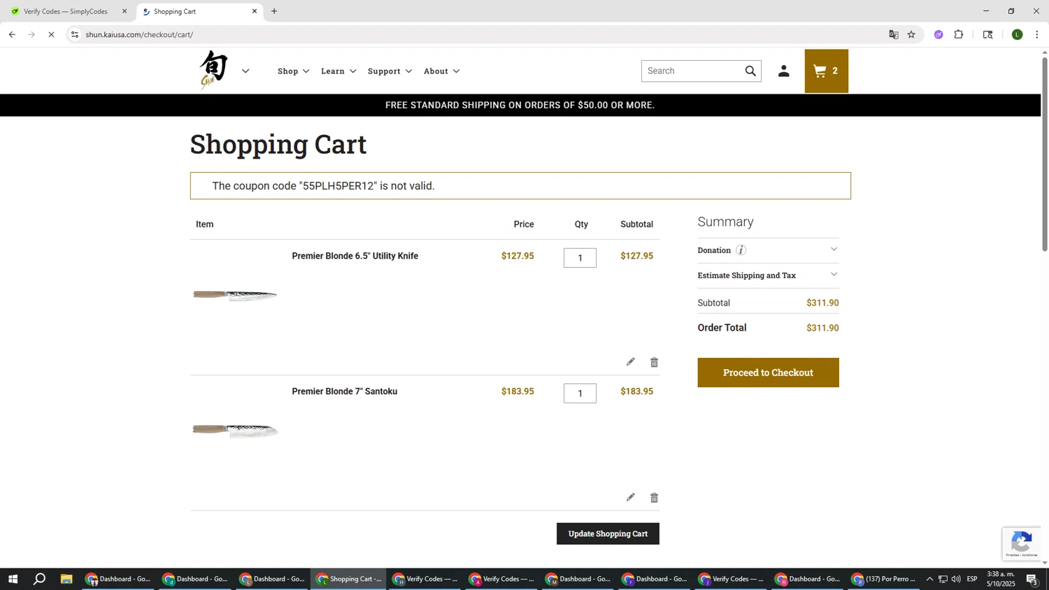Open Premier Blonde 7" Santoku link
1049x590 pixels.
[344, 391]
